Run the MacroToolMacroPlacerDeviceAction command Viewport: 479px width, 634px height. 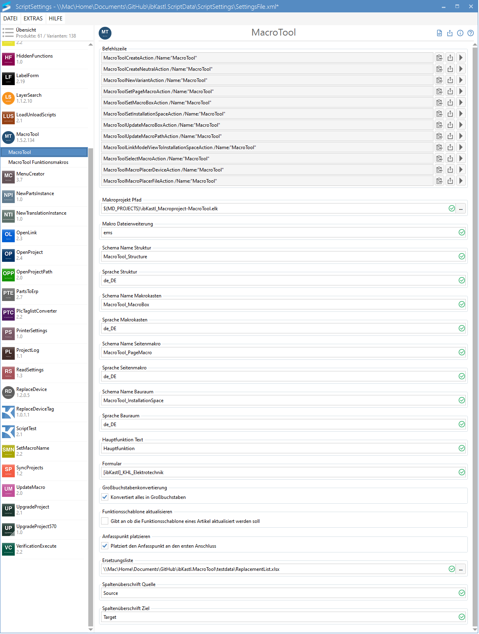tap(461, 170)
